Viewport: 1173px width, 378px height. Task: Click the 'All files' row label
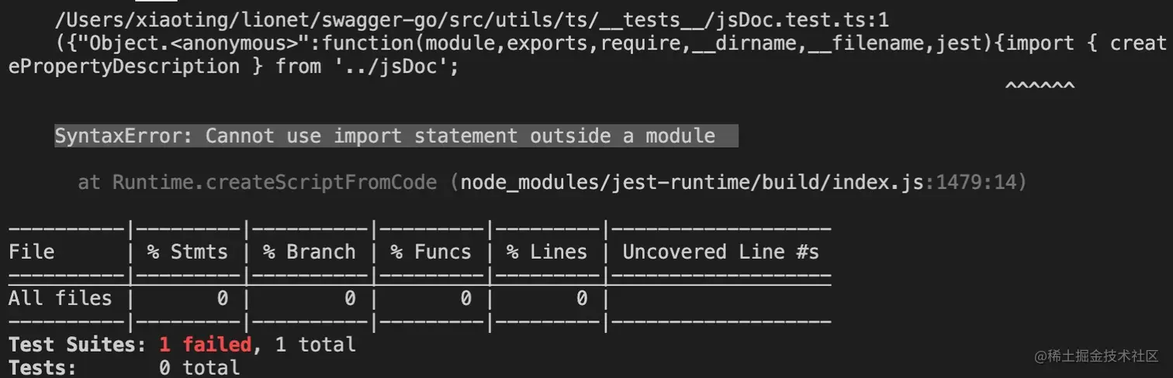tap(61, 298)
